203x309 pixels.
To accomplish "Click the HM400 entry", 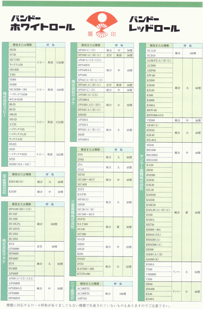I will (158, 289).
